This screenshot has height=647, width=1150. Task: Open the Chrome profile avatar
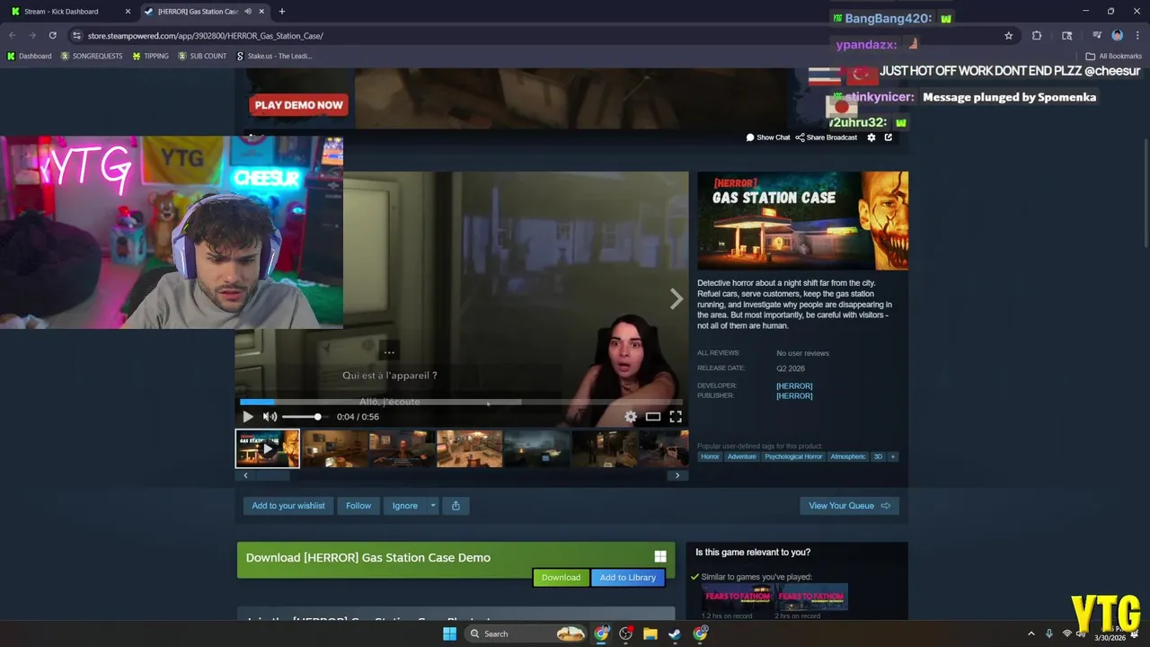pos(1118,36)
